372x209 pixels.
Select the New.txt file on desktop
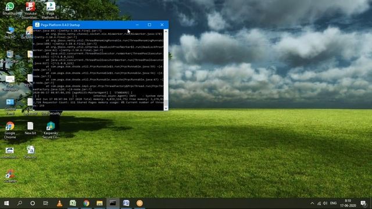[30, 128]
